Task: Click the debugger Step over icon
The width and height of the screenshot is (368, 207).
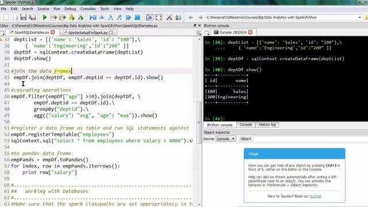Action: click(102, 17)
